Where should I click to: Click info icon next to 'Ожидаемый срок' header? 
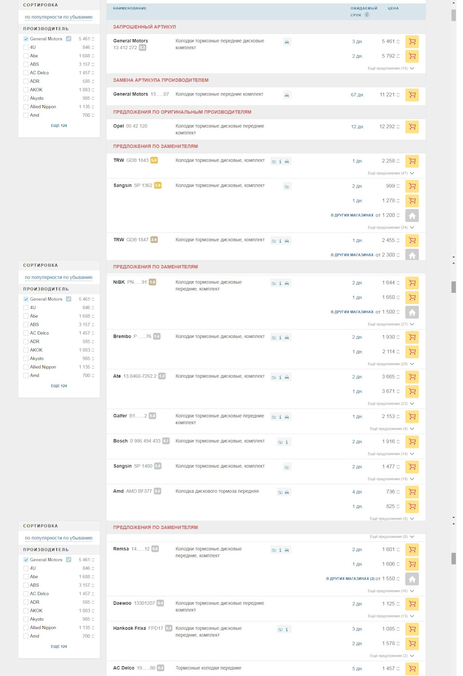[367, 15]
